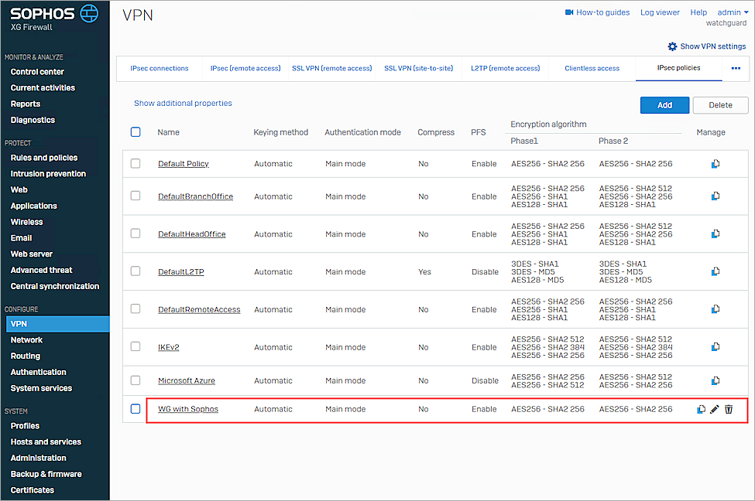Check the DefaultL2TP row checkbox

click(136, 271)
